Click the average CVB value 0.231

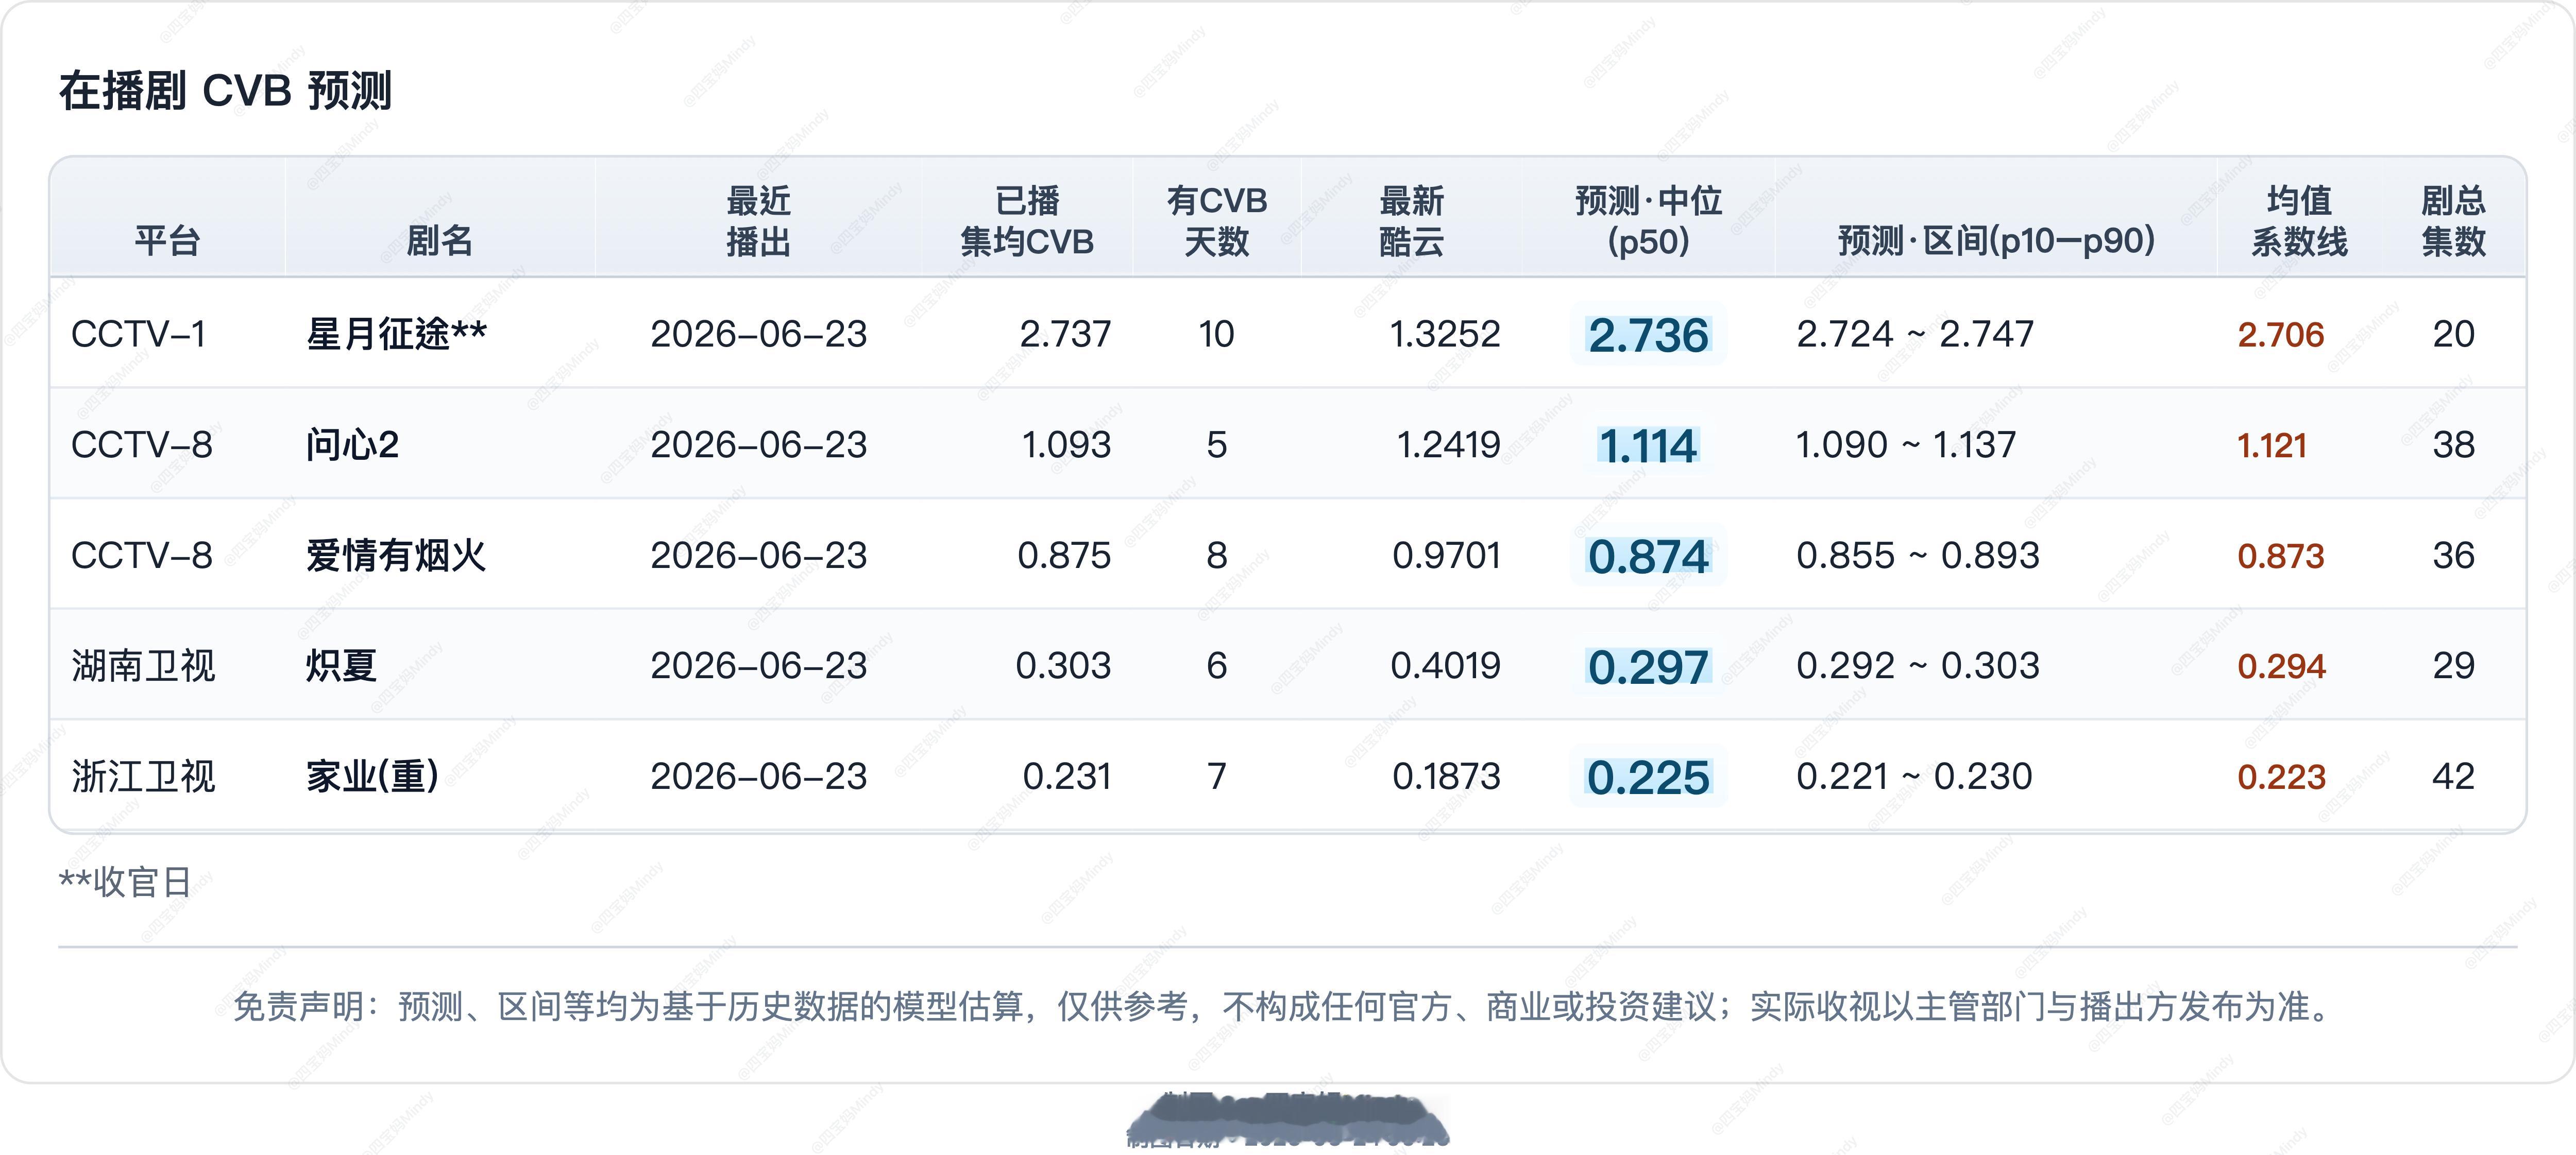pos(1067,777)
